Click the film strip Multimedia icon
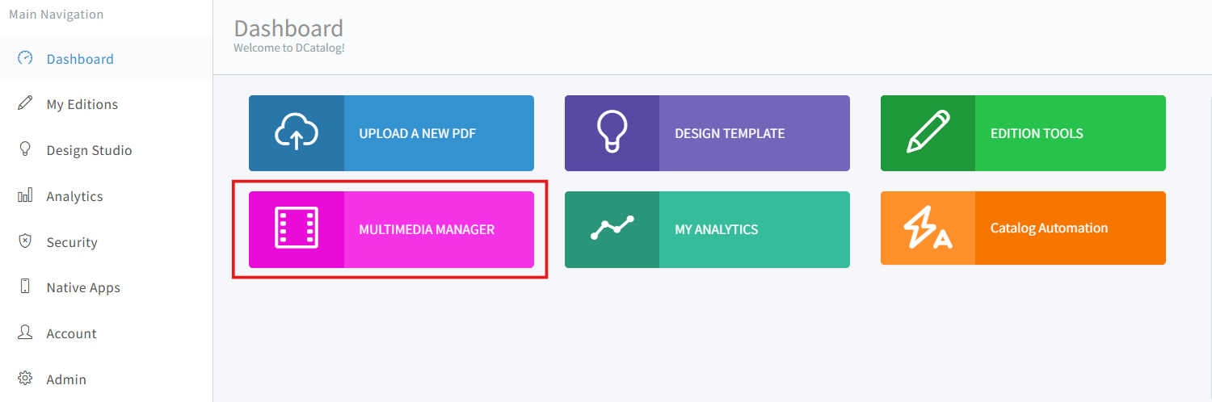 (x=297, y=229)
